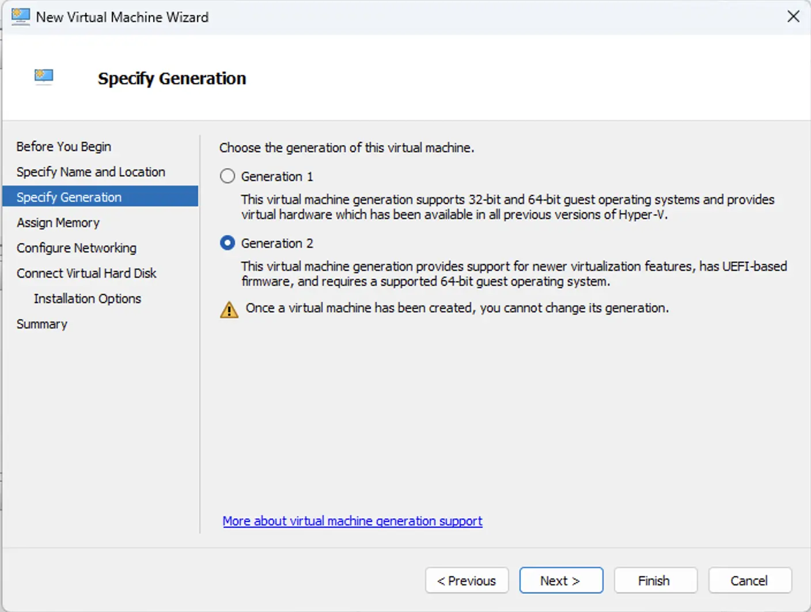Click the Previous button
The height and width of the screenshot is (612, 811).
(x=467, y=580)
